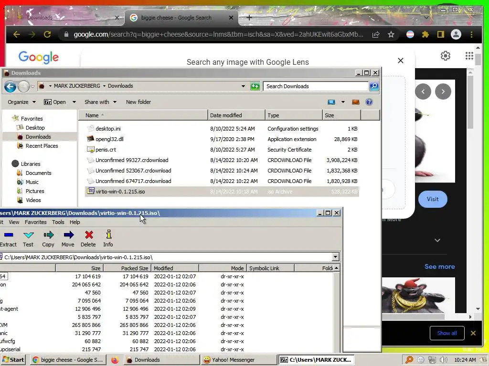Open the Google apps grid icon
The height and width of the screenshot is (366, 489).
click(469, 56)
